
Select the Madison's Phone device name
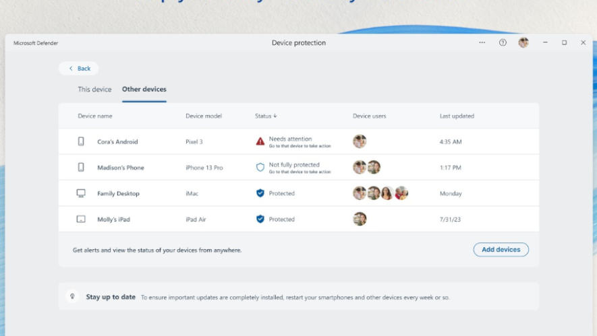[120, 168]
